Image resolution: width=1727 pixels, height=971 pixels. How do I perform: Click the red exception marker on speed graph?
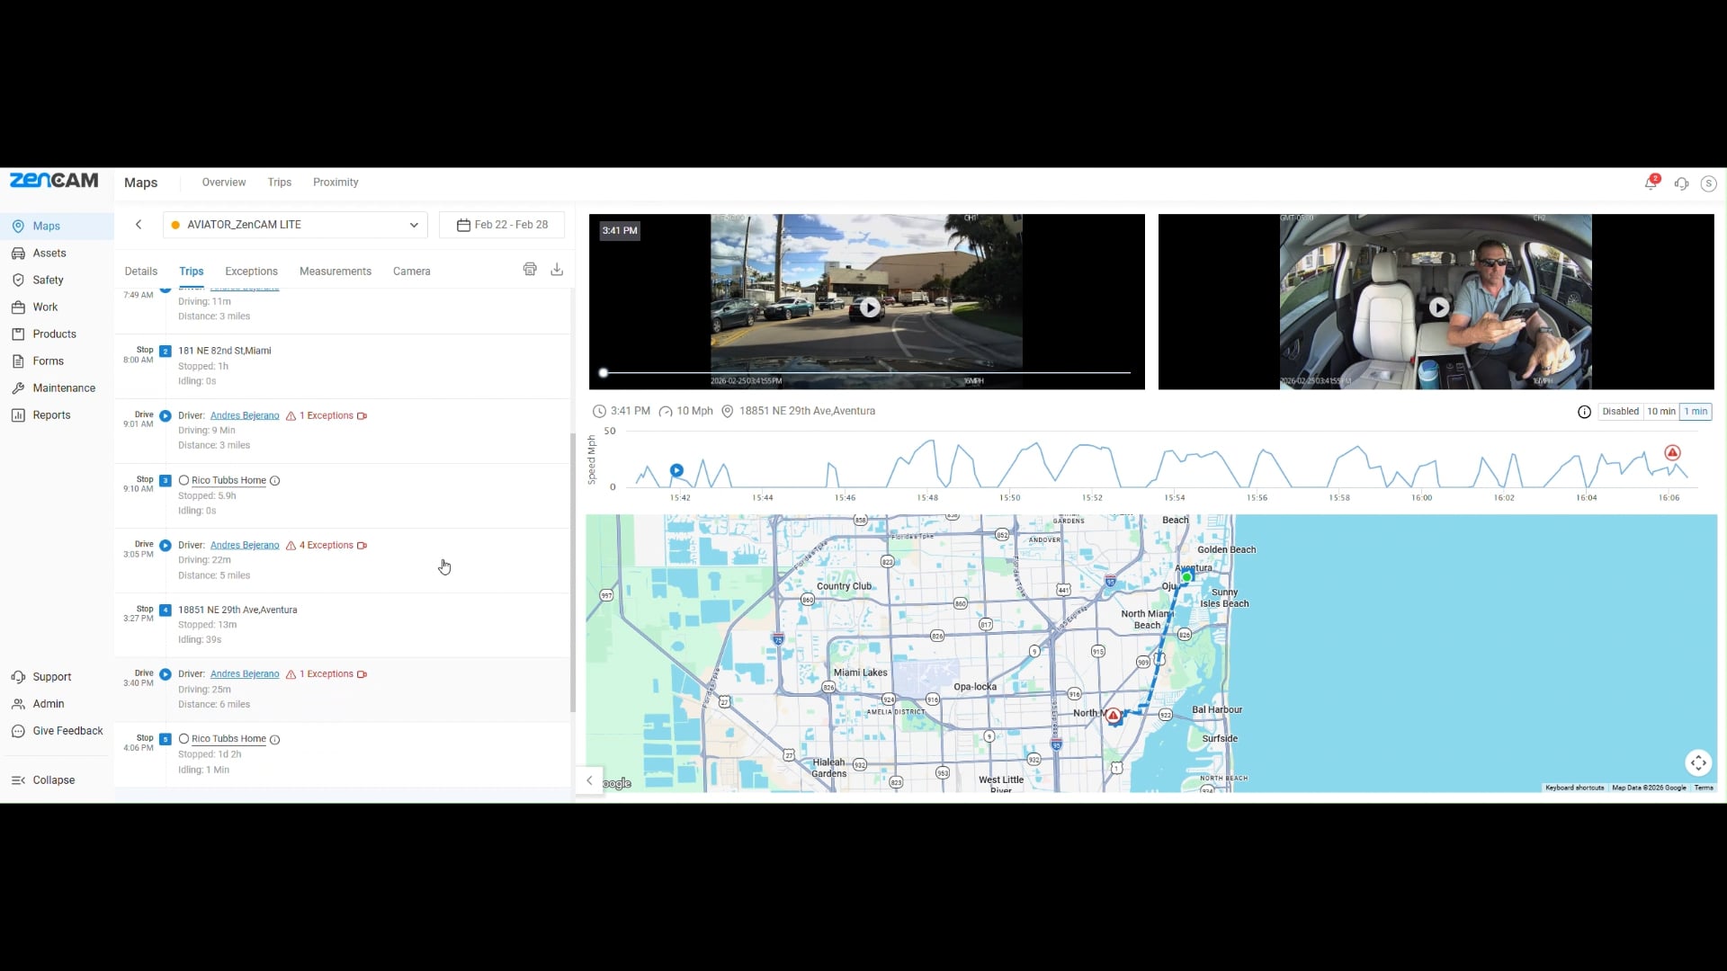(x=1672, y=453)
